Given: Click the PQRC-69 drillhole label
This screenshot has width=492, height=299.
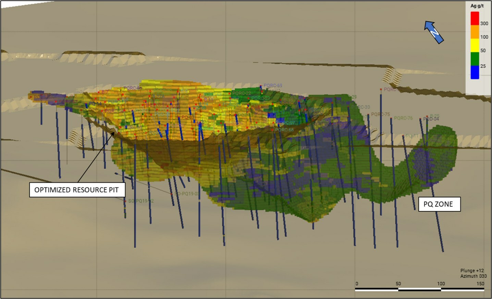Looking at the screenshot, I should click(x=273, y=86).
